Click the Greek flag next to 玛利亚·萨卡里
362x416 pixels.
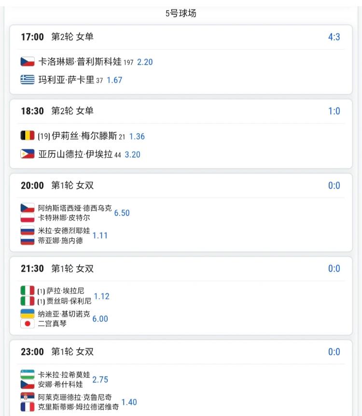pos(28,80)
